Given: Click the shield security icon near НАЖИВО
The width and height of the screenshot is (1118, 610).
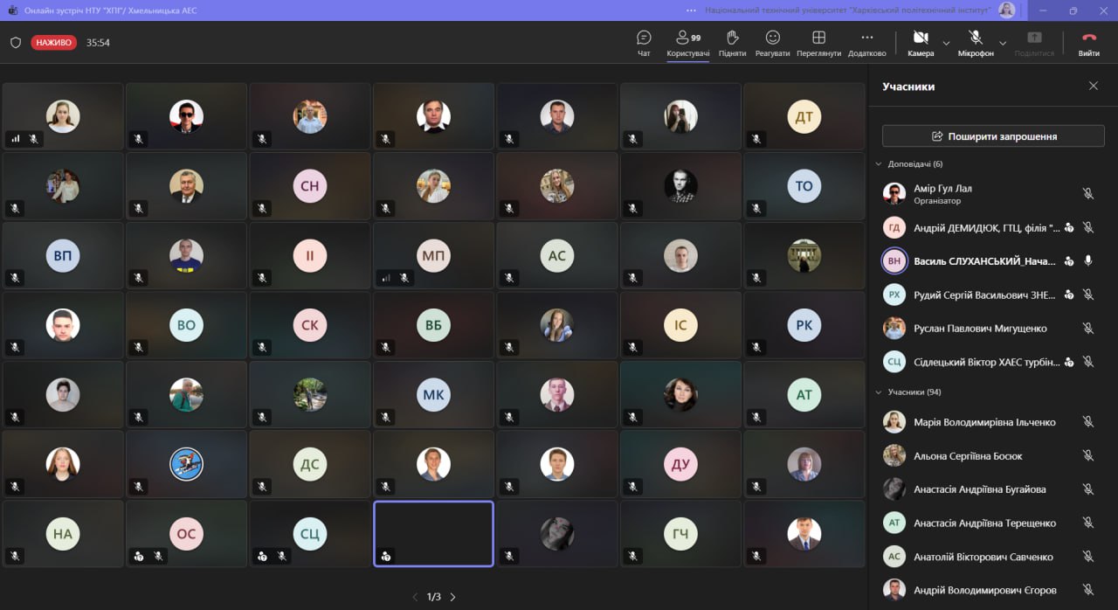Looking at the screenshot, I should (15, 43).
